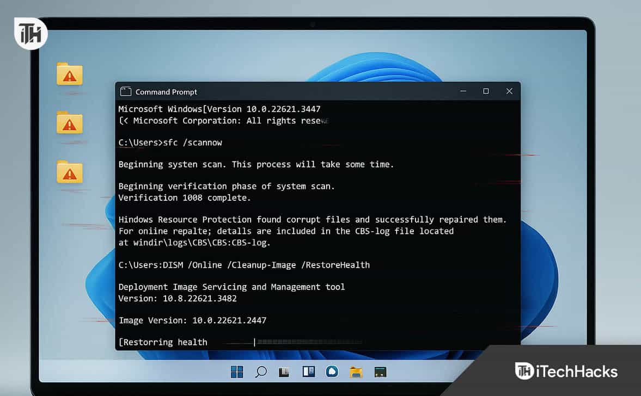
Task: Click the dark terminal icon in taskbar
Action: click(380, 372)
